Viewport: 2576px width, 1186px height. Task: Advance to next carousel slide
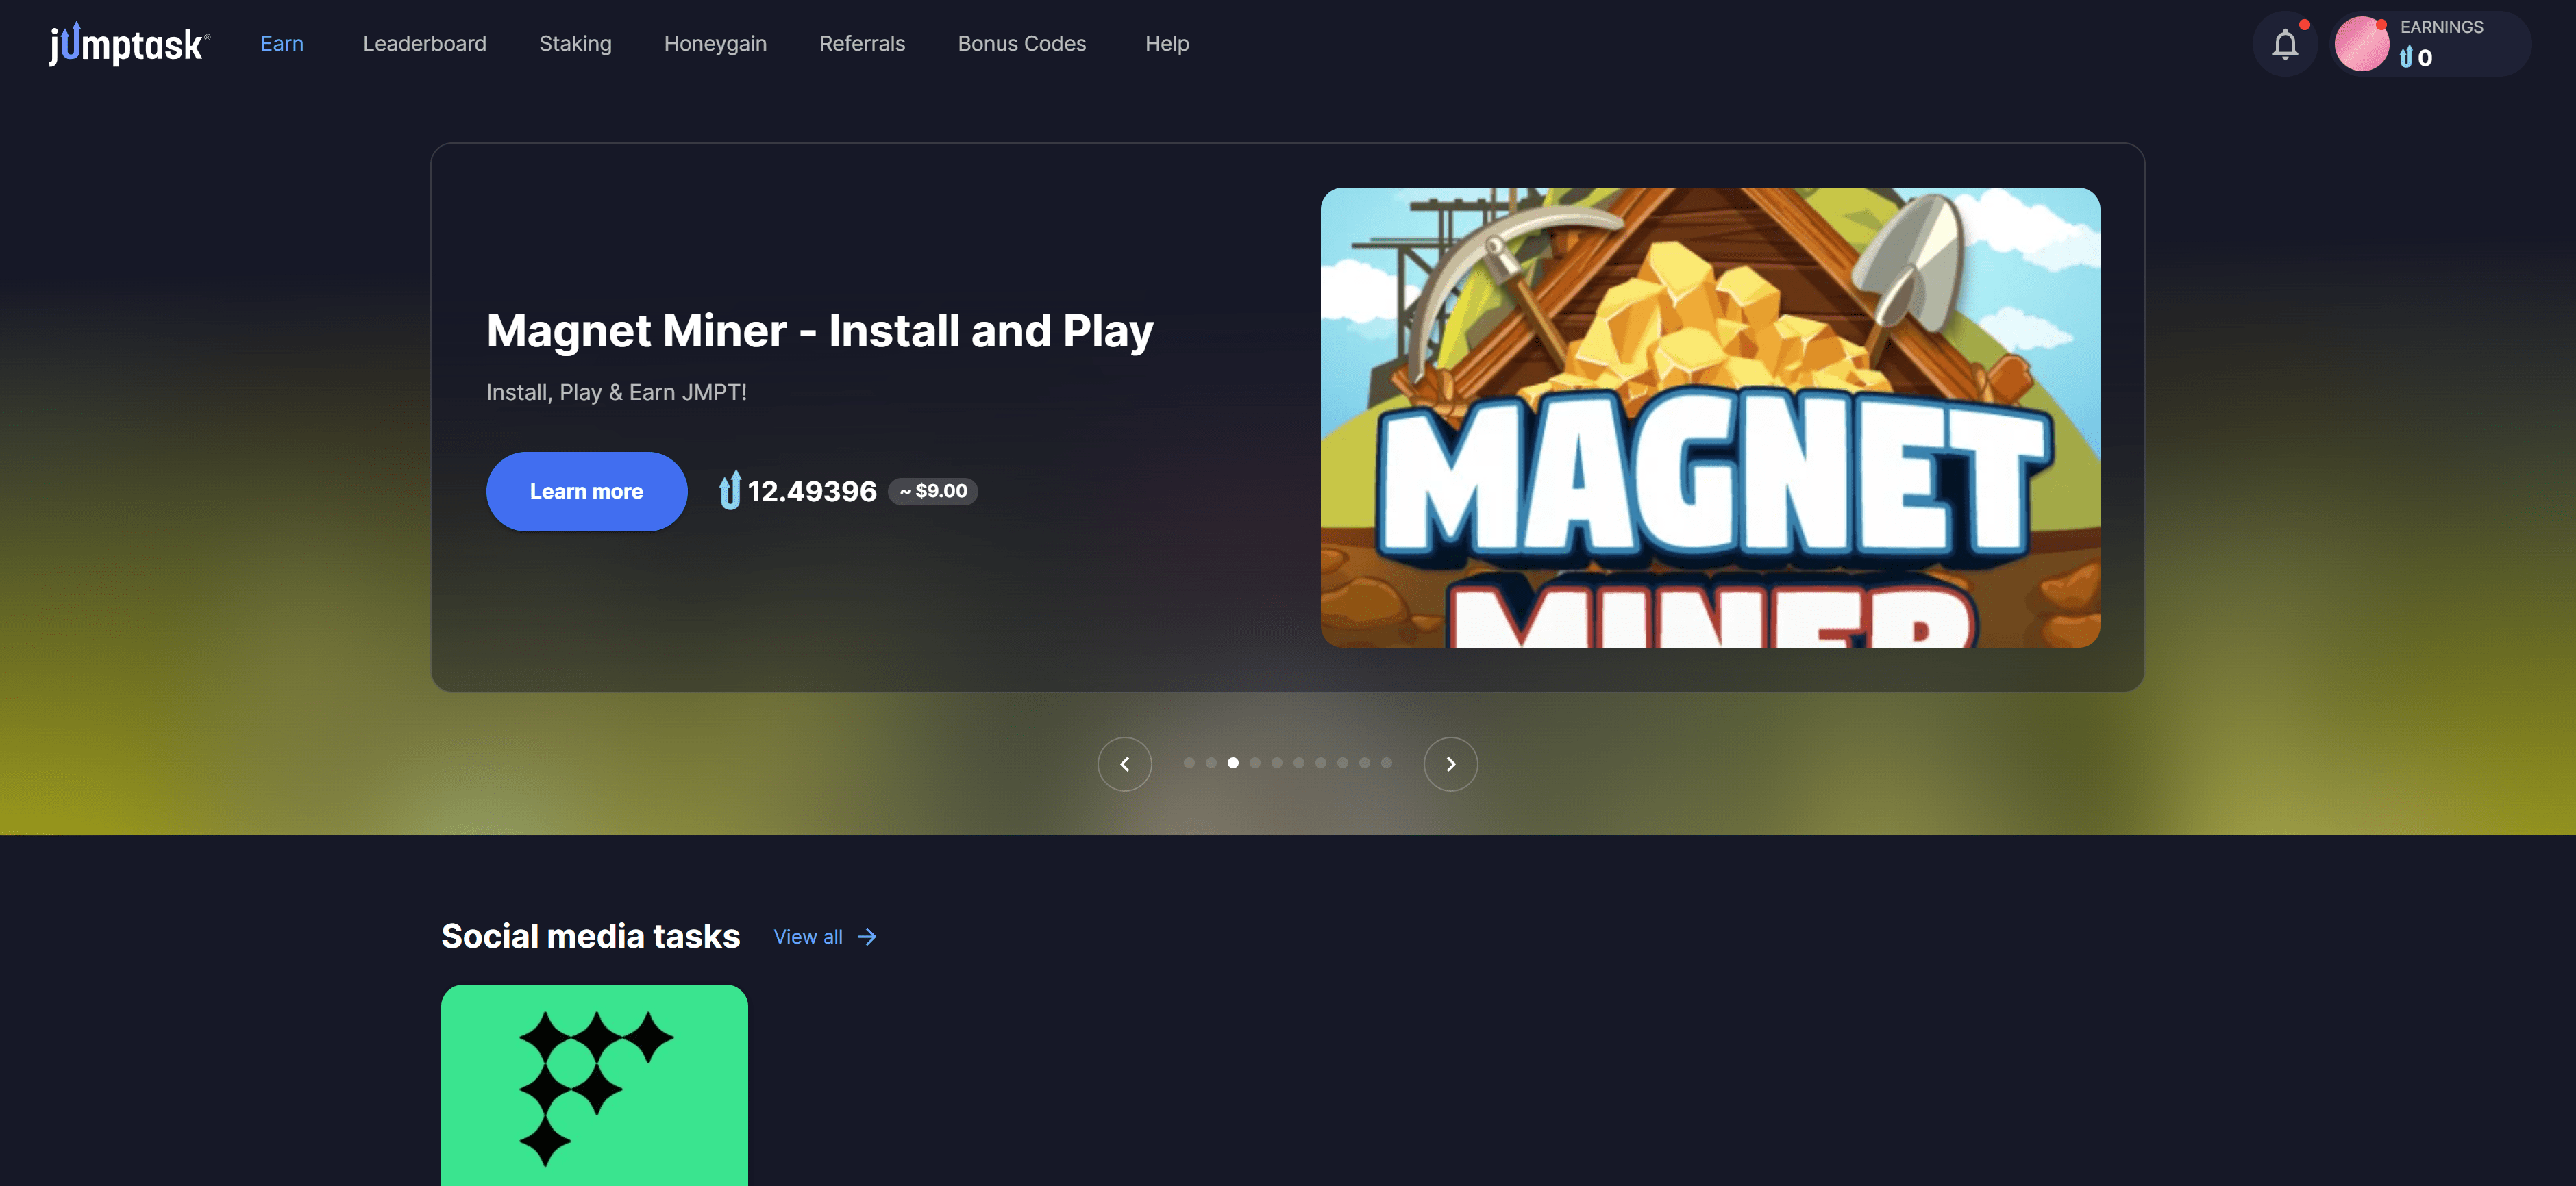(x=1450, y=764)
